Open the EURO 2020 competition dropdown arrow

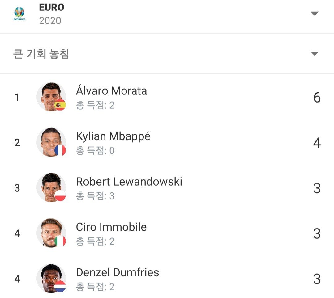pos(315,14)
